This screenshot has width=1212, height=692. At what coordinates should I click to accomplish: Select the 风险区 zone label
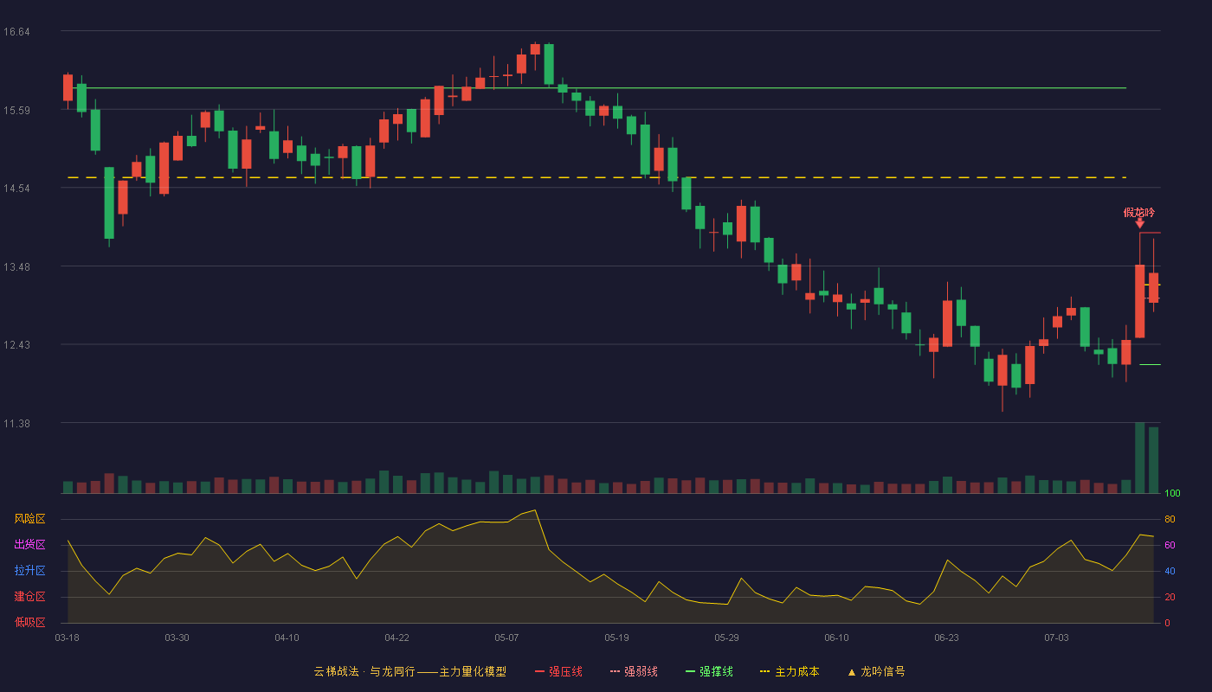29,519
